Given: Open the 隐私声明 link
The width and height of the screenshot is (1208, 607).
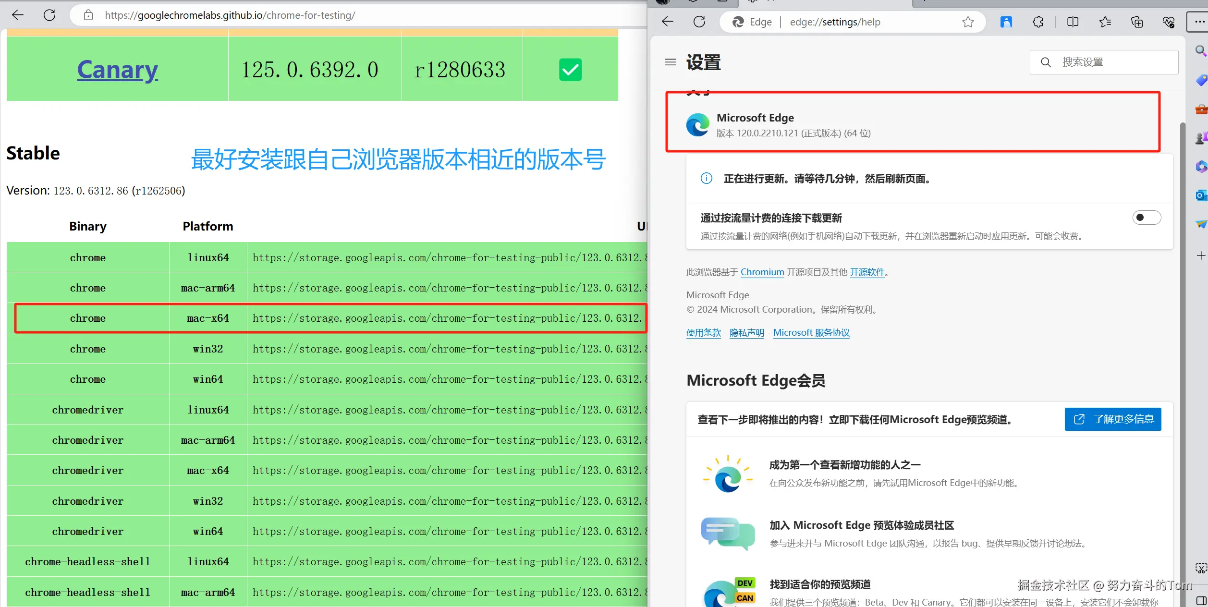Looking at the screenshot, I should coord(747,333).
